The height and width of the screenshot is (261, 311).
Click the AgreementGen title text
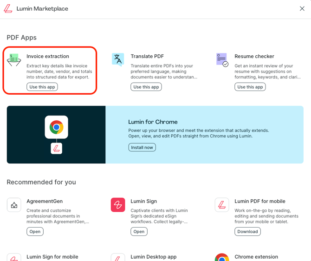tap(45, 201)
